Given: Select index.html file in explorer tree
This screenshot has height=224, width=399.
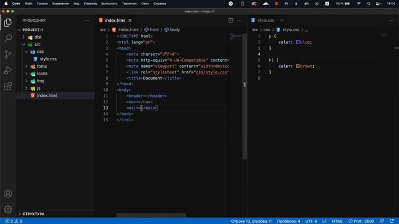Looking at the screenshot, I should pyautogui.click(x=47, y=95).
